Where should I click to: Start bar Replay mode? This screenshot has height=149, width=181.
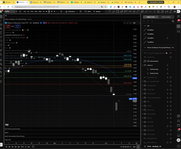pyautogui.click(x=97, y=12)
